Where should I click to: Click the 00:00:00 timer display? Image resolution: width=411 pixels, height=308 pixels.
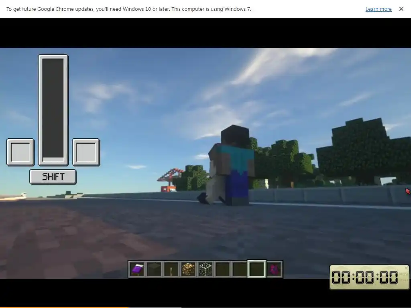(364, 278)
